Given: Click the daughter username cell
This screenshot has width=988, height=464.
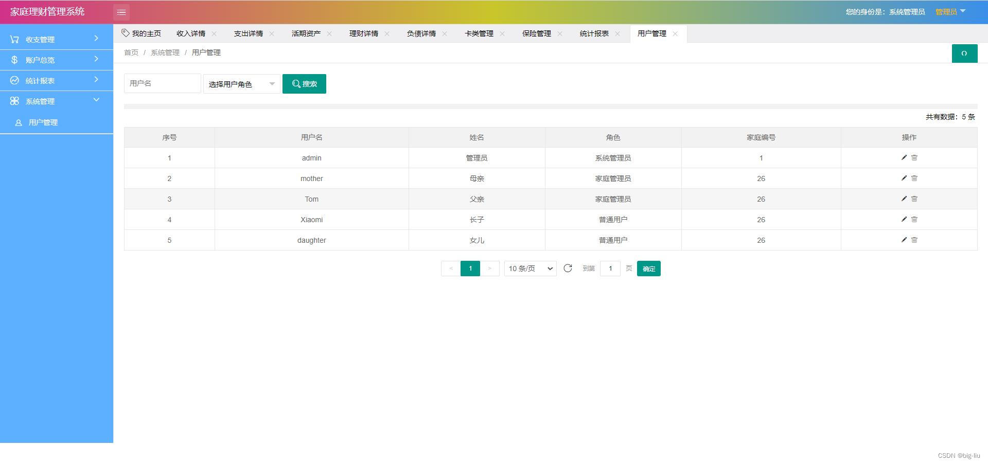Looking at the screenshot, I should (x=312, y=240).
